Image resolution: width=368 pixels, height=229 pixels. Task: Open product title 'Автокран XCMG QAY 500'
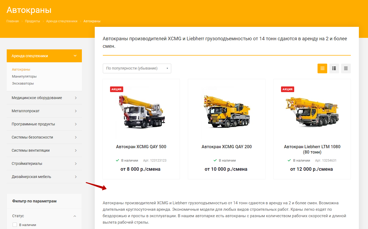141,147
